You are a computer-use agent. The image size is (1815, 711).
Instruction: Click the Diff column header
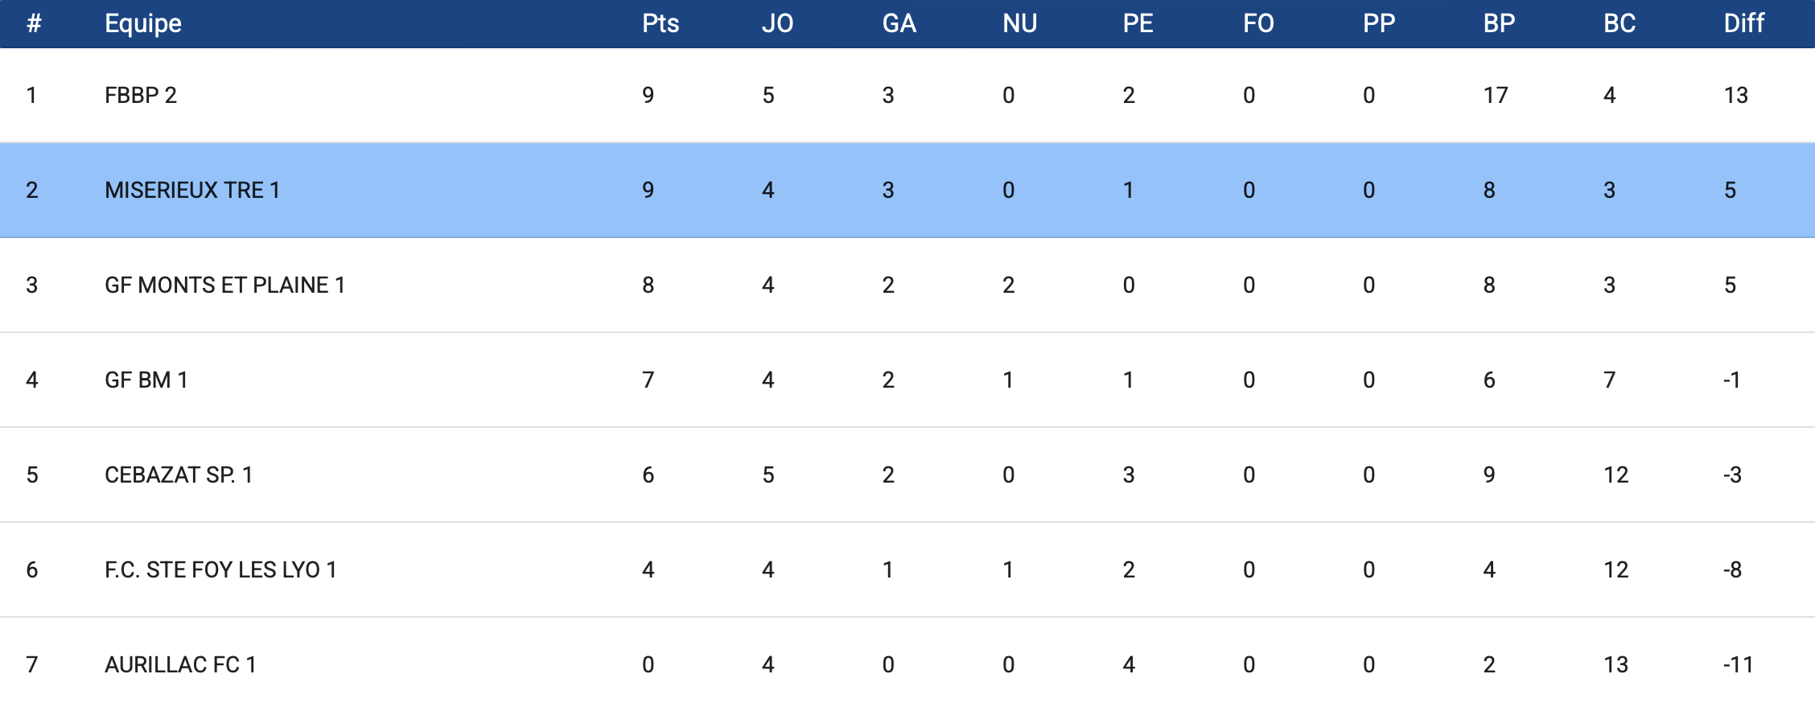[x=1743, y=23]
